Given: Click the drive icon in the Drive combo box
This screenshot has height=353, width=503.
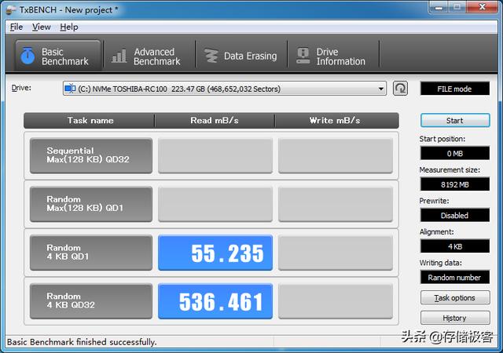Looking at the screenshot, I should 70,89.
